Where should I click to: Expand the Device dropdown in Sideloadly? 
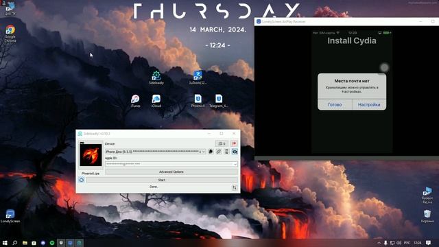pos(204,152)
